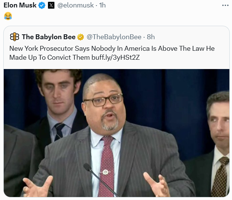232x200 pixels.
Task: Open The Babylon Bee display name
Action: click(x=49, y=37)
